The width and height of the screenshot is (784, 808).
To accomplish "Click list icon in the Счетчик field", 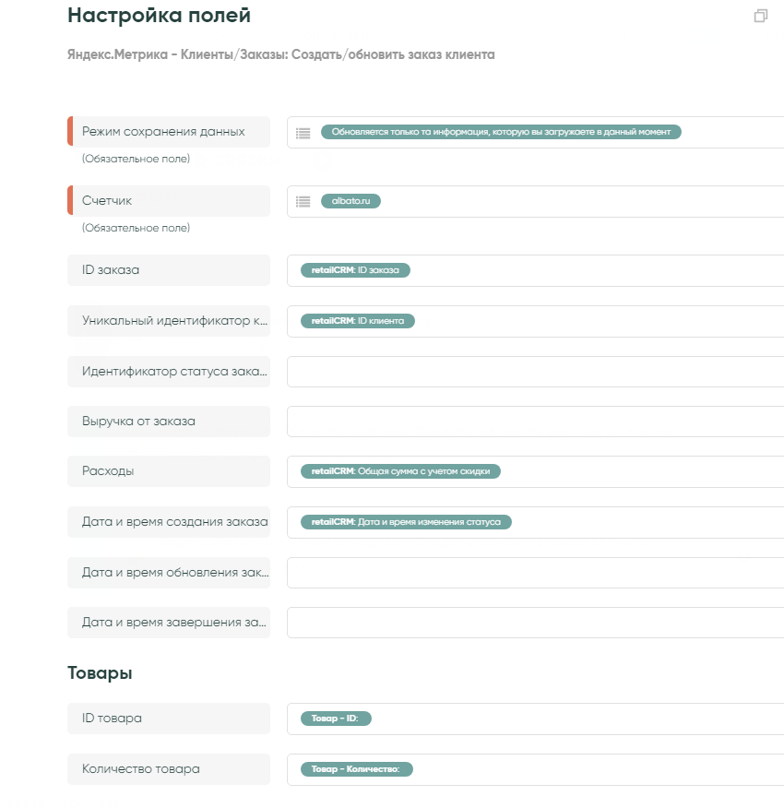I will tap(303, 201).
